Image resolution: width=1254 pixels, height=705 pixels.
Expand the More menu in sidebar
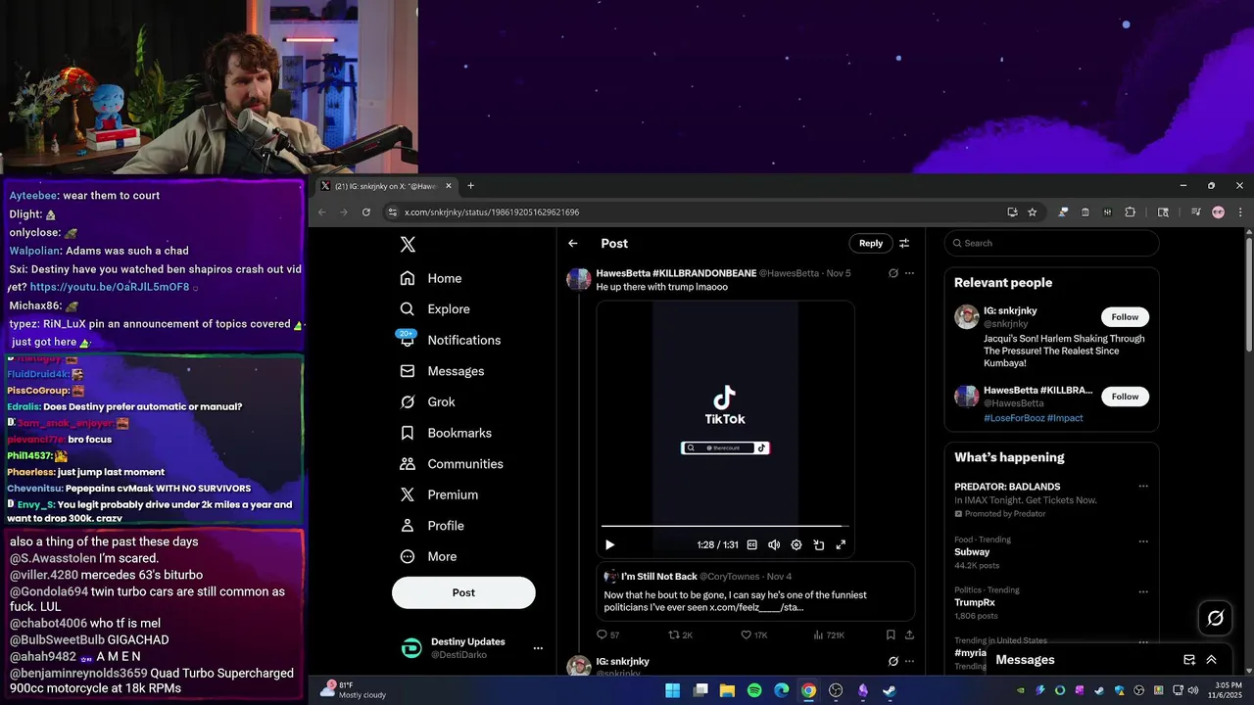(x=428, y=556)
